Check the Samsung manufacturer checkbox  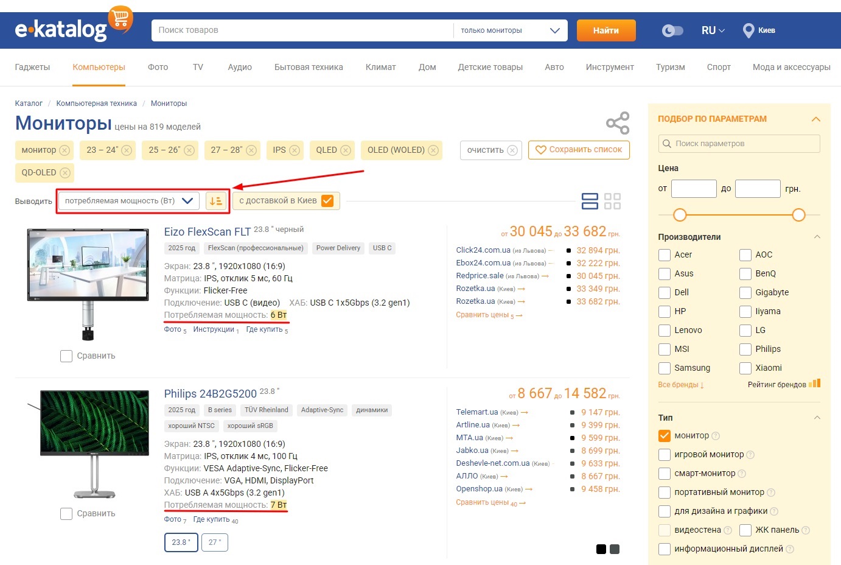point(665,368)
